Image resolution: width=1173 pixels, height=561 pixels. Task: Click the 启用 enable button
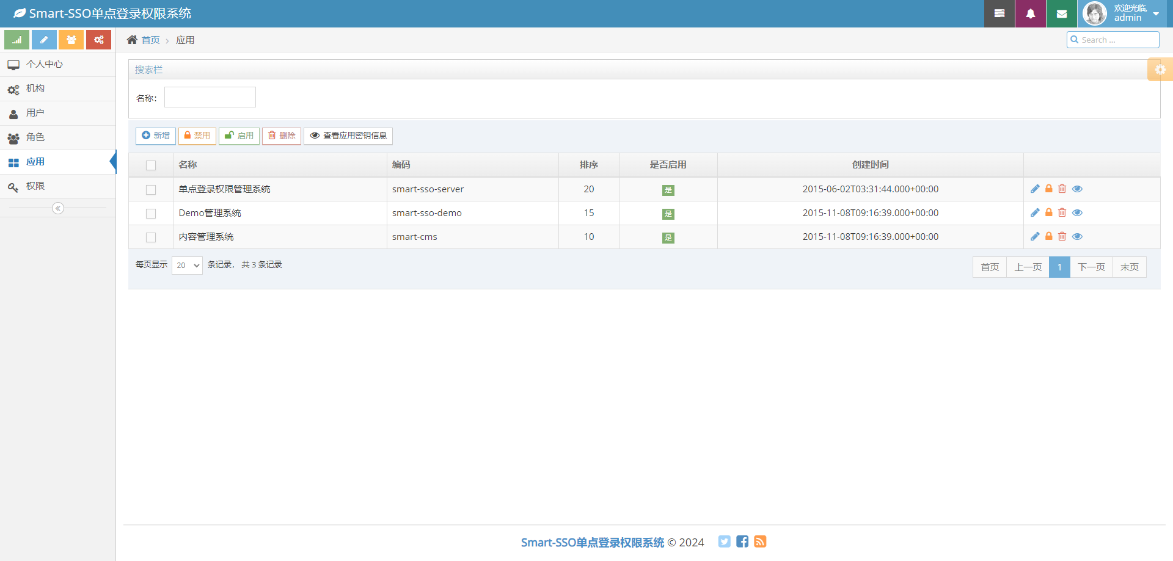coord(239,136)
